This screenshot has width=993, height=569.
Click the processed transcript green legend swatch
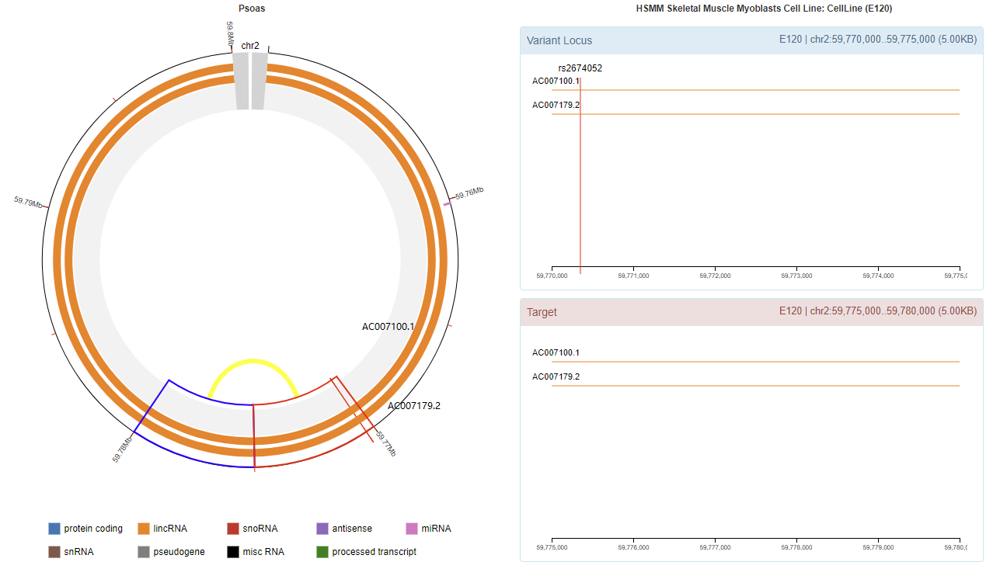322,552
